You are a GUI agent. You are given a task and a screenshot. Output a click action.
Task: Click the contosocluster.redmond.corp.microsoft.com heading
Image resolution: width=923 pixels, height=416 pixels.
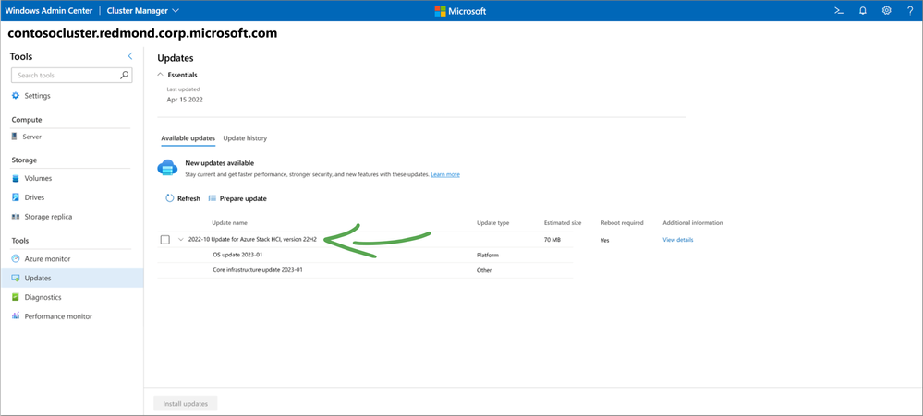pyautogui.click(x=142, y=34)
